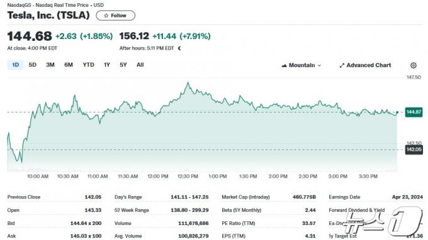This screenshot has width=428, height=240.
Task: Click the 3:30 PM axis label
Action: [368, 177]
